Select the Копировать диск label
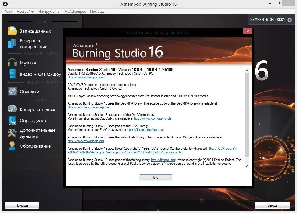 click(37, 110)
